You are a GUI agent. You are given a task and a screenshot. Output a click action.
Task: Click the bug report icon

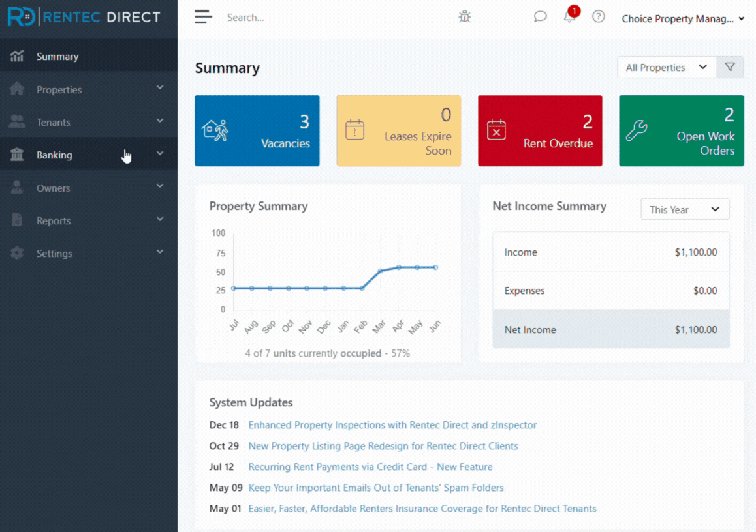(464, 17)
